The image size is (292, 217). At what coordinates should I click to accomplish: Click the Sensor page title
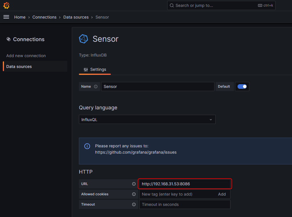[106, 39]
